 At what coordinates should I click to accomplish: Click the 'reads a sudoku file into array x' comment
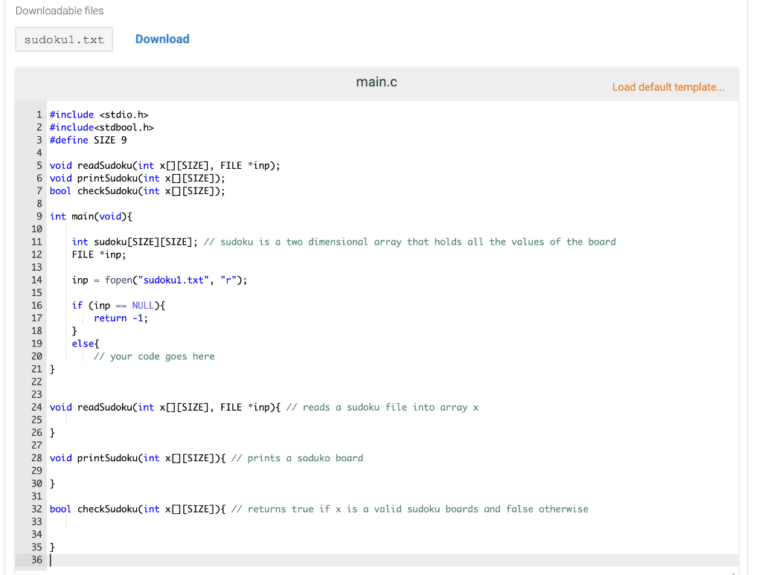(x=382, y=408)
